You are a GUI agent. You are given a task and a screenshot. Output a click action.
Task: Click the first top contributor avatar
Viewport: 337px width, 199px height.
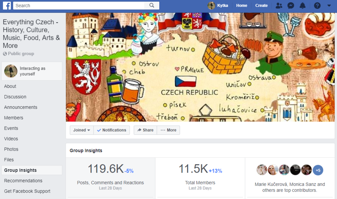[262, 170]
